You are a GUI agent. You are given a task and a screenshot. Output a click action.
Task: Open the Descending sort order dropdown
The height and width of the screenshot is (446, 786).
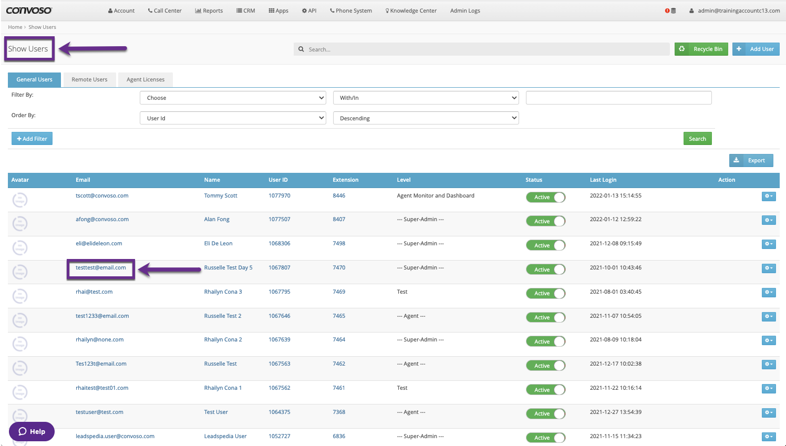point(426,118)
